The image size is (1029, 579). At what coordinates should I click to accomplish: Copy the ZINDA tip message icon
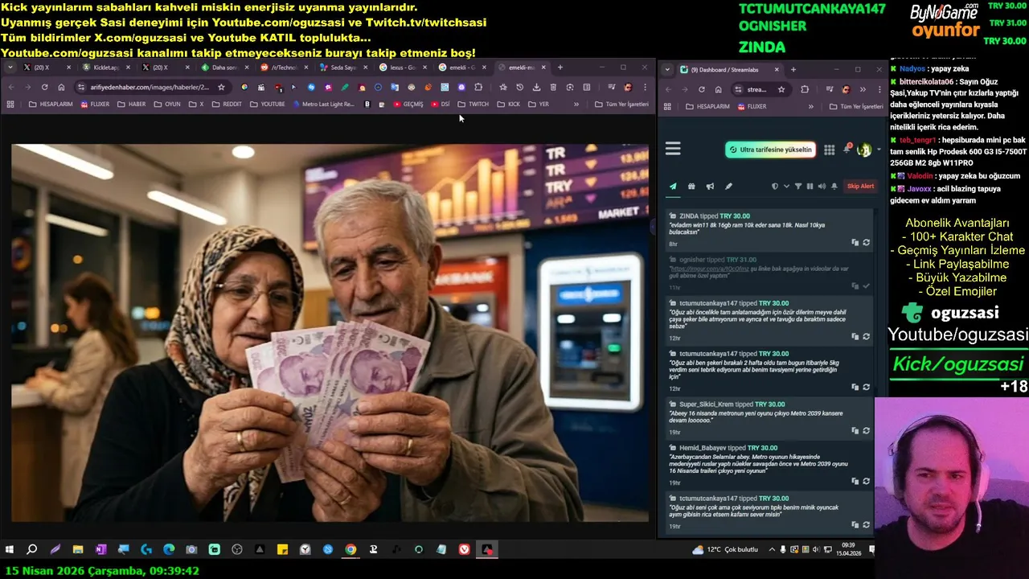[855, 242]
